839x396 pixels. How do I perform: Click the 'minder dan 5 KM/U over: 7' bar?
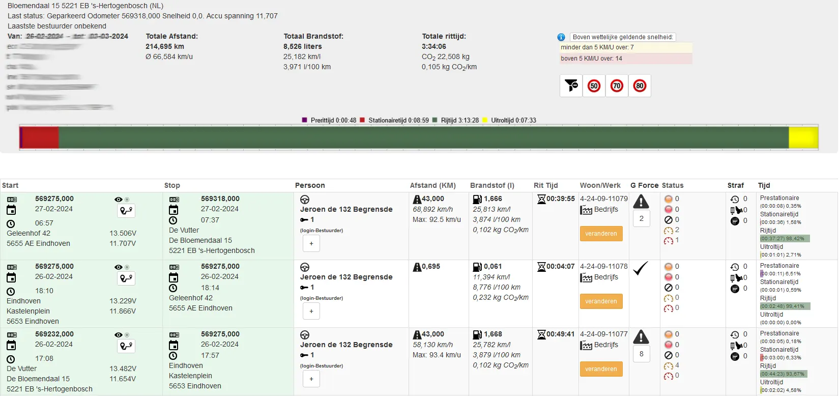626,47
